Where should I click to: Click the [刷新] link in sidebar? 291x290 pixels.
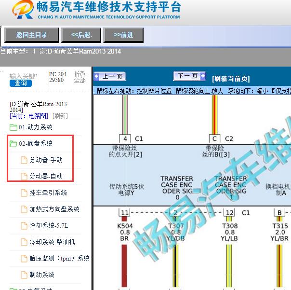(x=60, y=116)
